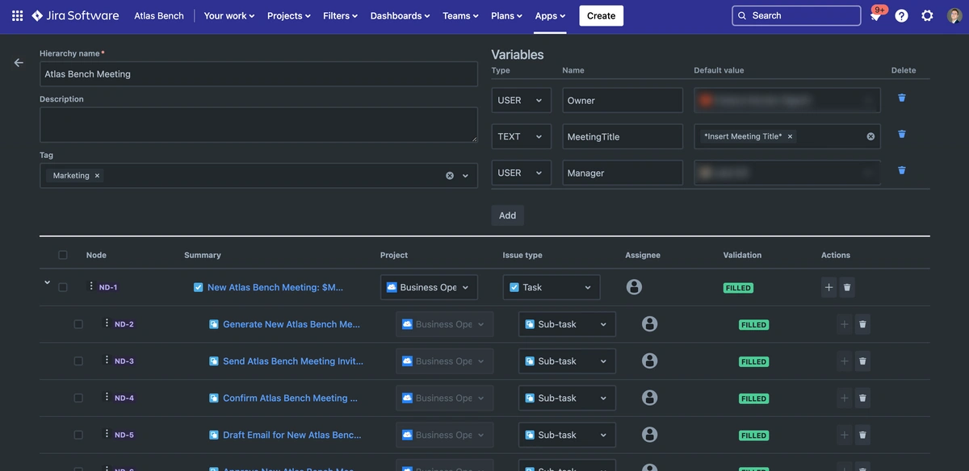This screenshot has height=471, width=969.
Task: Open the Teams menu
Action: coord(461,15)
